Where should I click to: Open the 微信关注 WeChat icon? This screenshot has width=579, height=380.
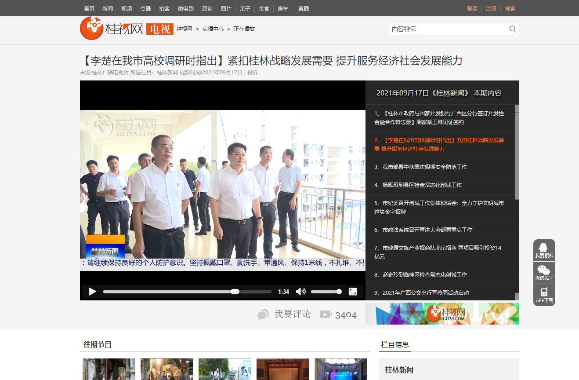pos(544,273)
